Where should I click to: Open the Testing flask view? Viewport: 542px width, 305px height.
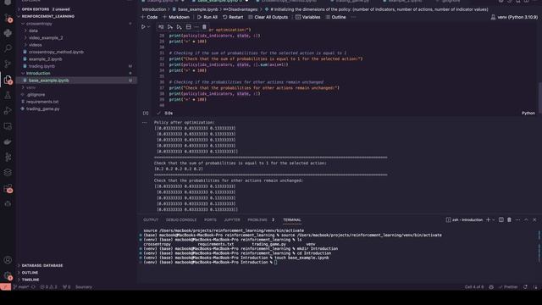point(8,96)
